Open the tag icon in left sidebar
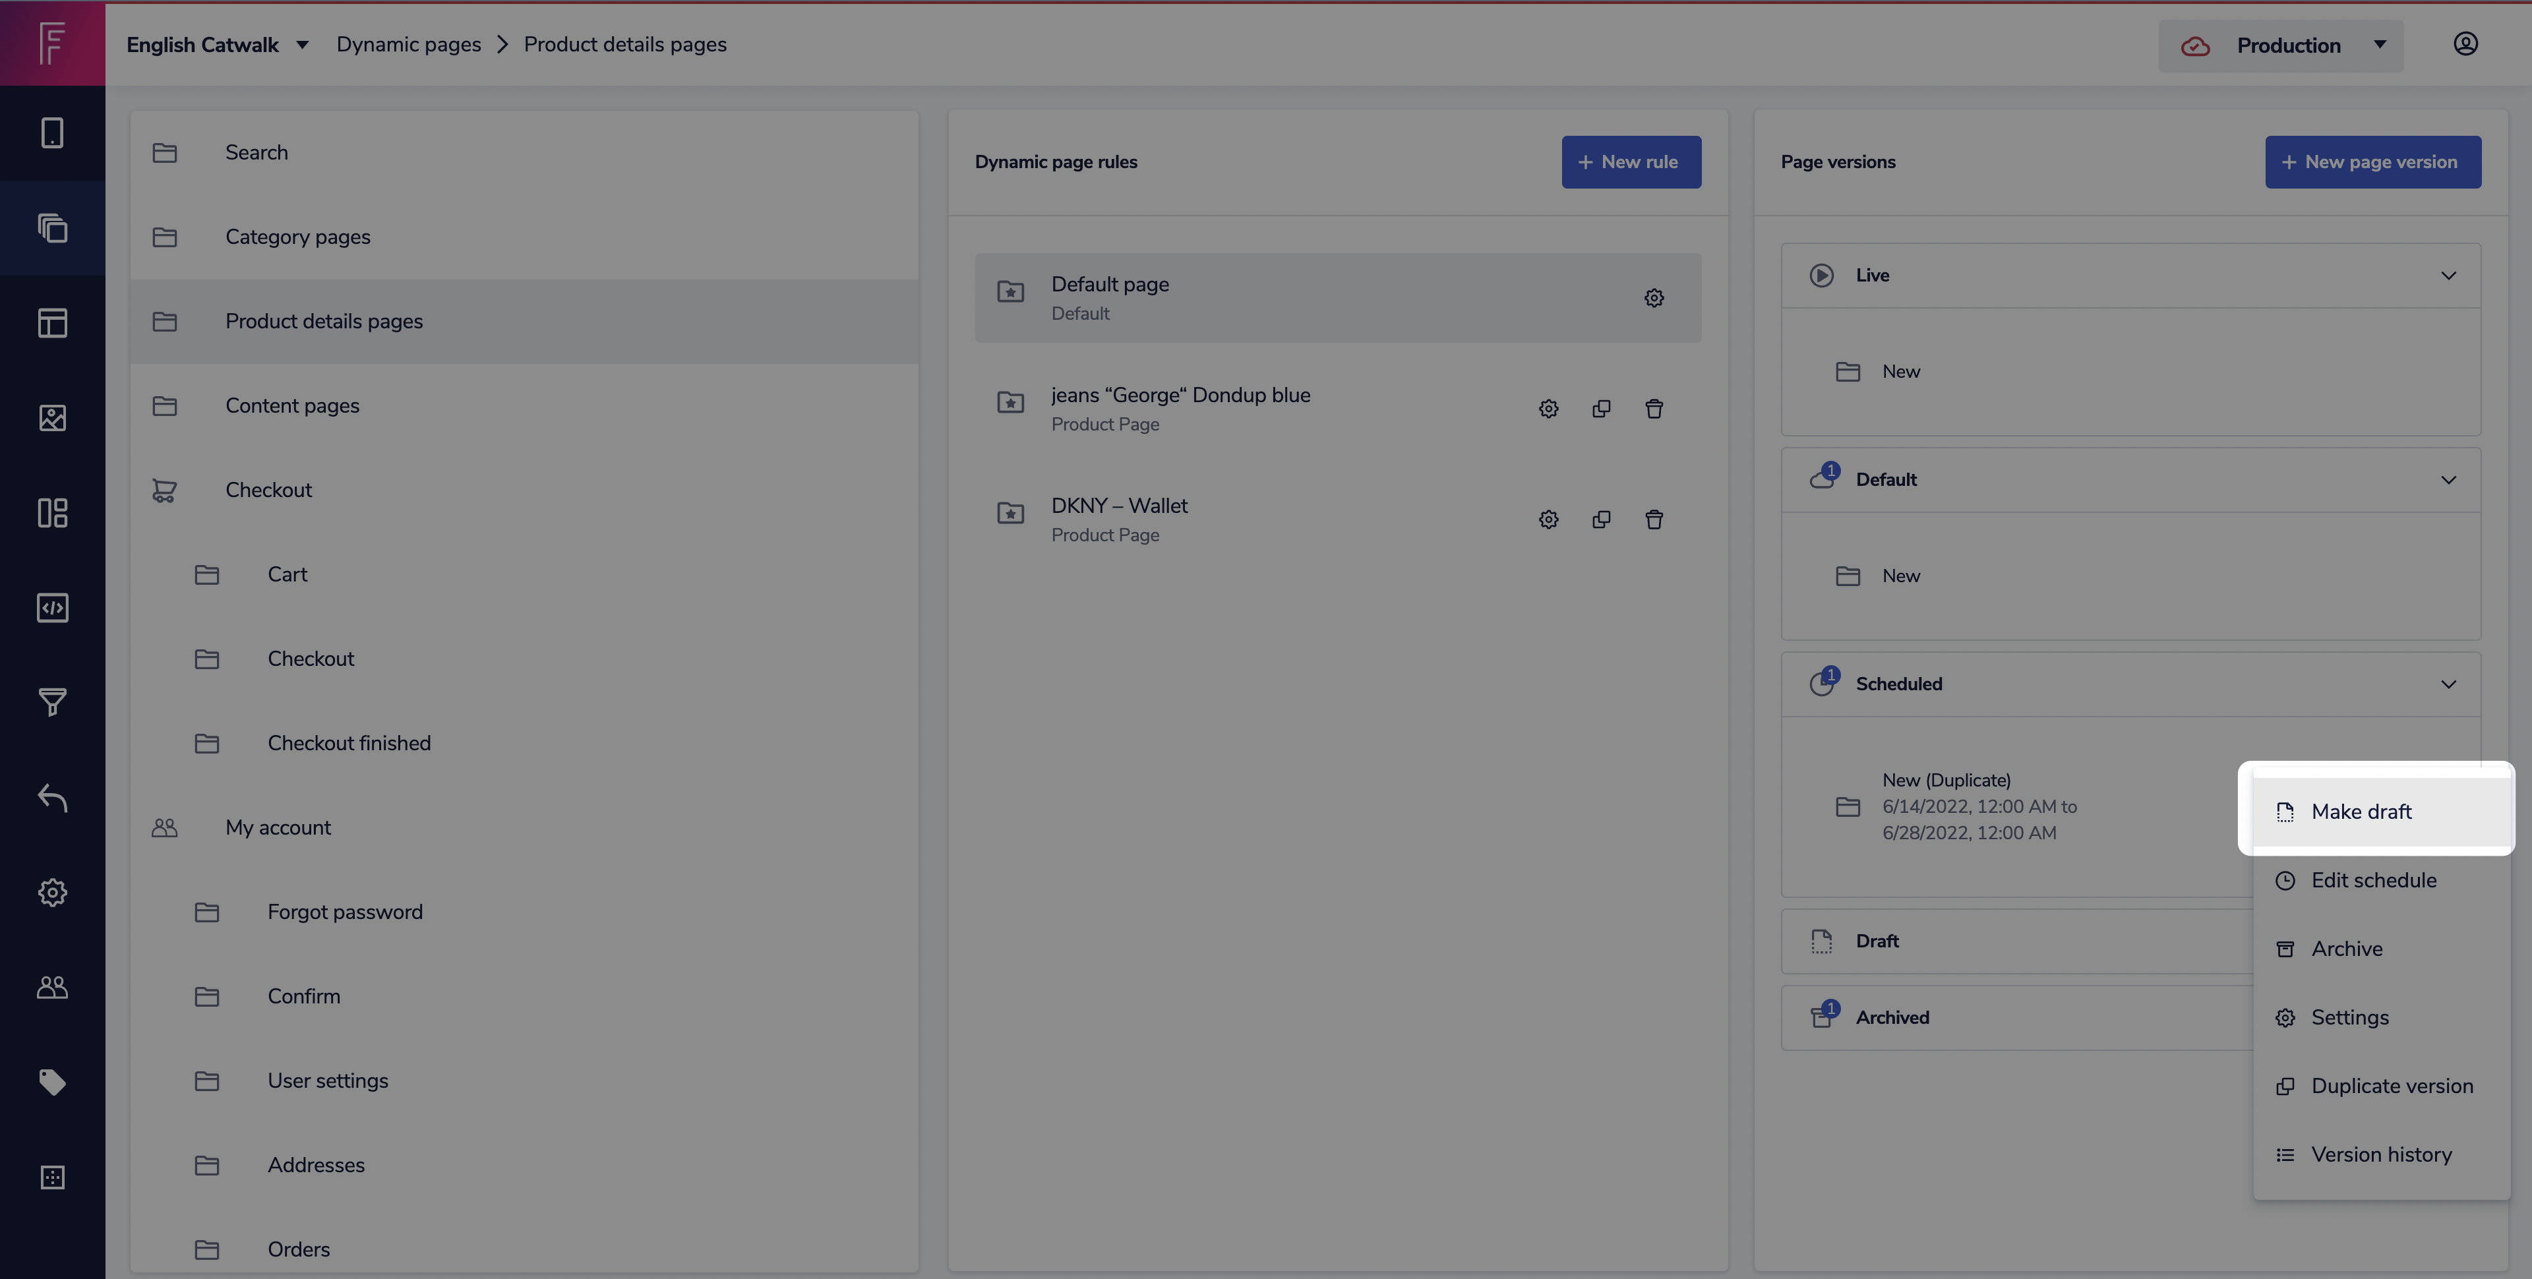Screen dimensions: 2532x1279 pos(52,1083)
